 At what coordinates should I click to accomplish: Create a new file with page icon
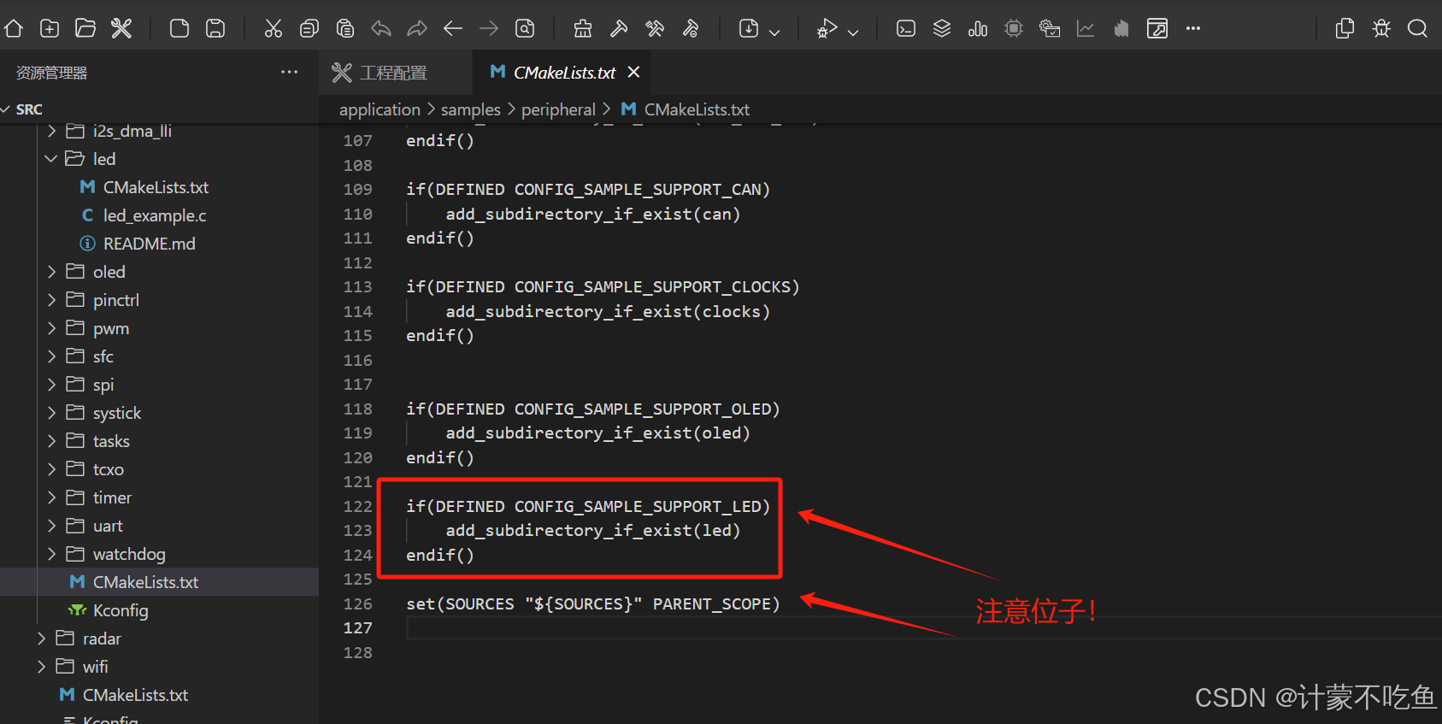pos(180,29)
